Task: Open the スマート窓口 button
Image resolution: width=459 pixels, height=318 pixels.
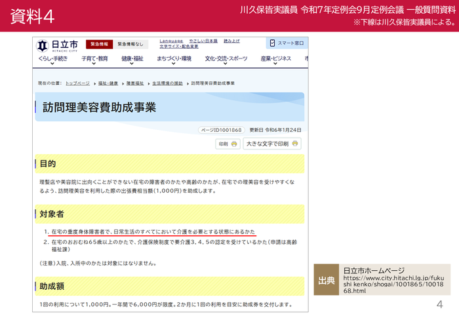Action: (287, 43)
